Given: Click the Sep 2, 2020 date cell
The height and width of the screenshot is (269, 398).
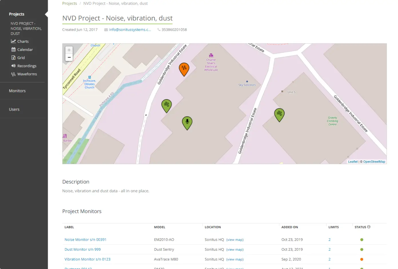Looking at the screenshot, I should tap(291, 259).
